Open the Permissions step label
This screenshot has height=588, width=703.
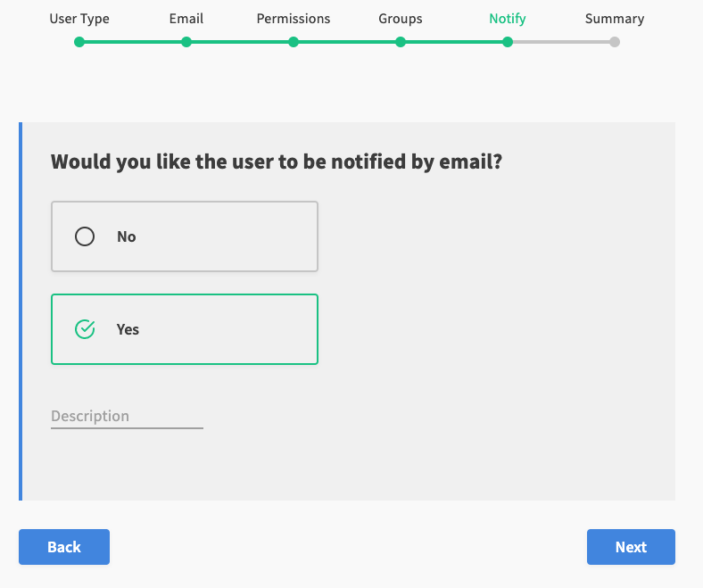(294, 19)
